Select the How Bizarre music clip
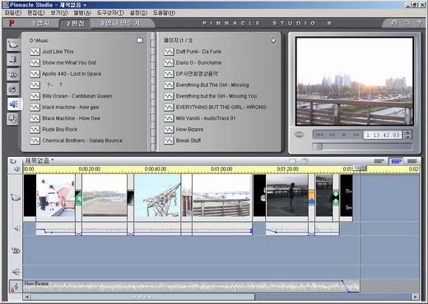428x304 pixels. 191,287
